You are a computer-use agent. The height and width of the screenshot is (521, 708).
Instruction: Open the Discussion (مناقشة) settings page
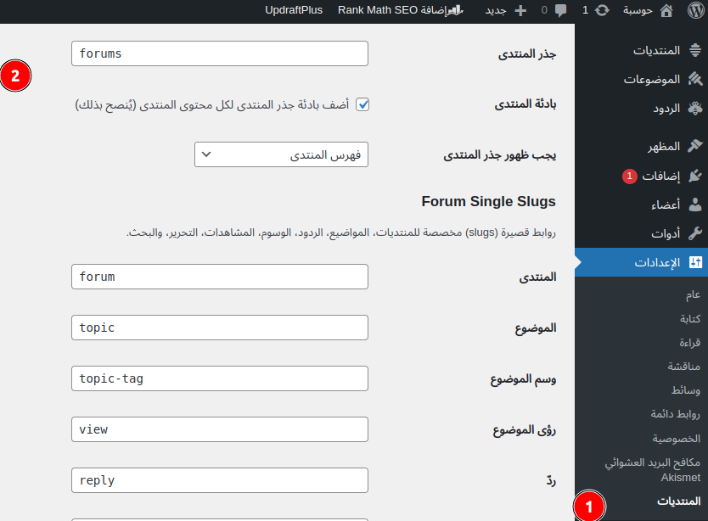tap(683, 367)
